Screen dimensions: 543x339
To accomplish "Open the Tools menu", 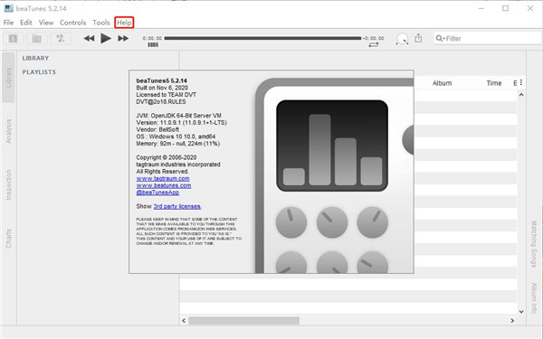I will [101, 23].
